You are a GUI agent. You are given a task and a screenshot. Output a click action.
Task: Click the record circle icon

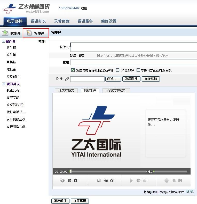click(x=167, y=180)
